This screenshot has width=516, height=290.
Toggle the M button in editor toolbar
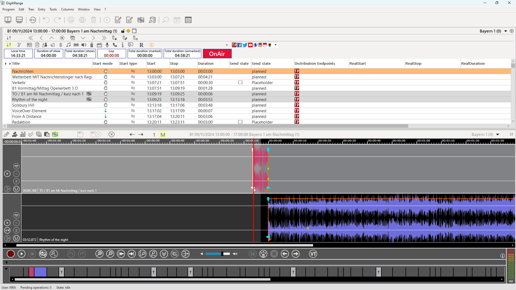(x=163, y=135)
